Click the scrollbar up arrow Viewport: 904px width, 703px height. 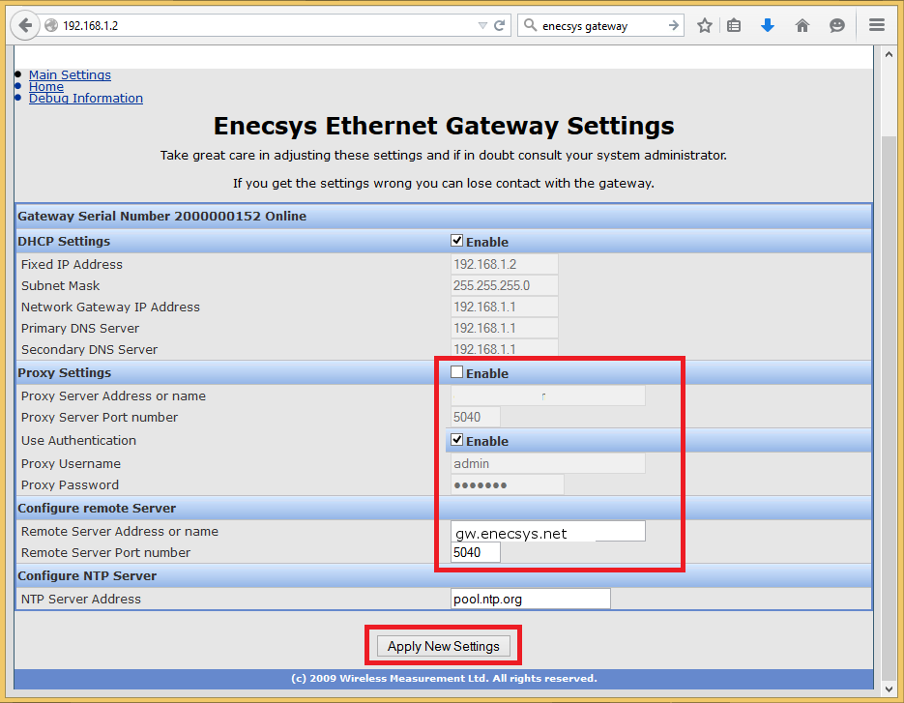[x=889, y=55]
